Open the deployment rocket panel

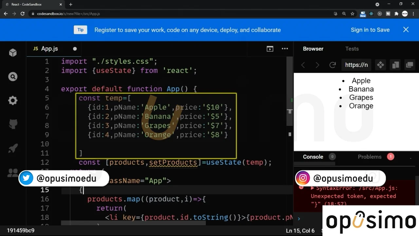(x=13, y=148)
